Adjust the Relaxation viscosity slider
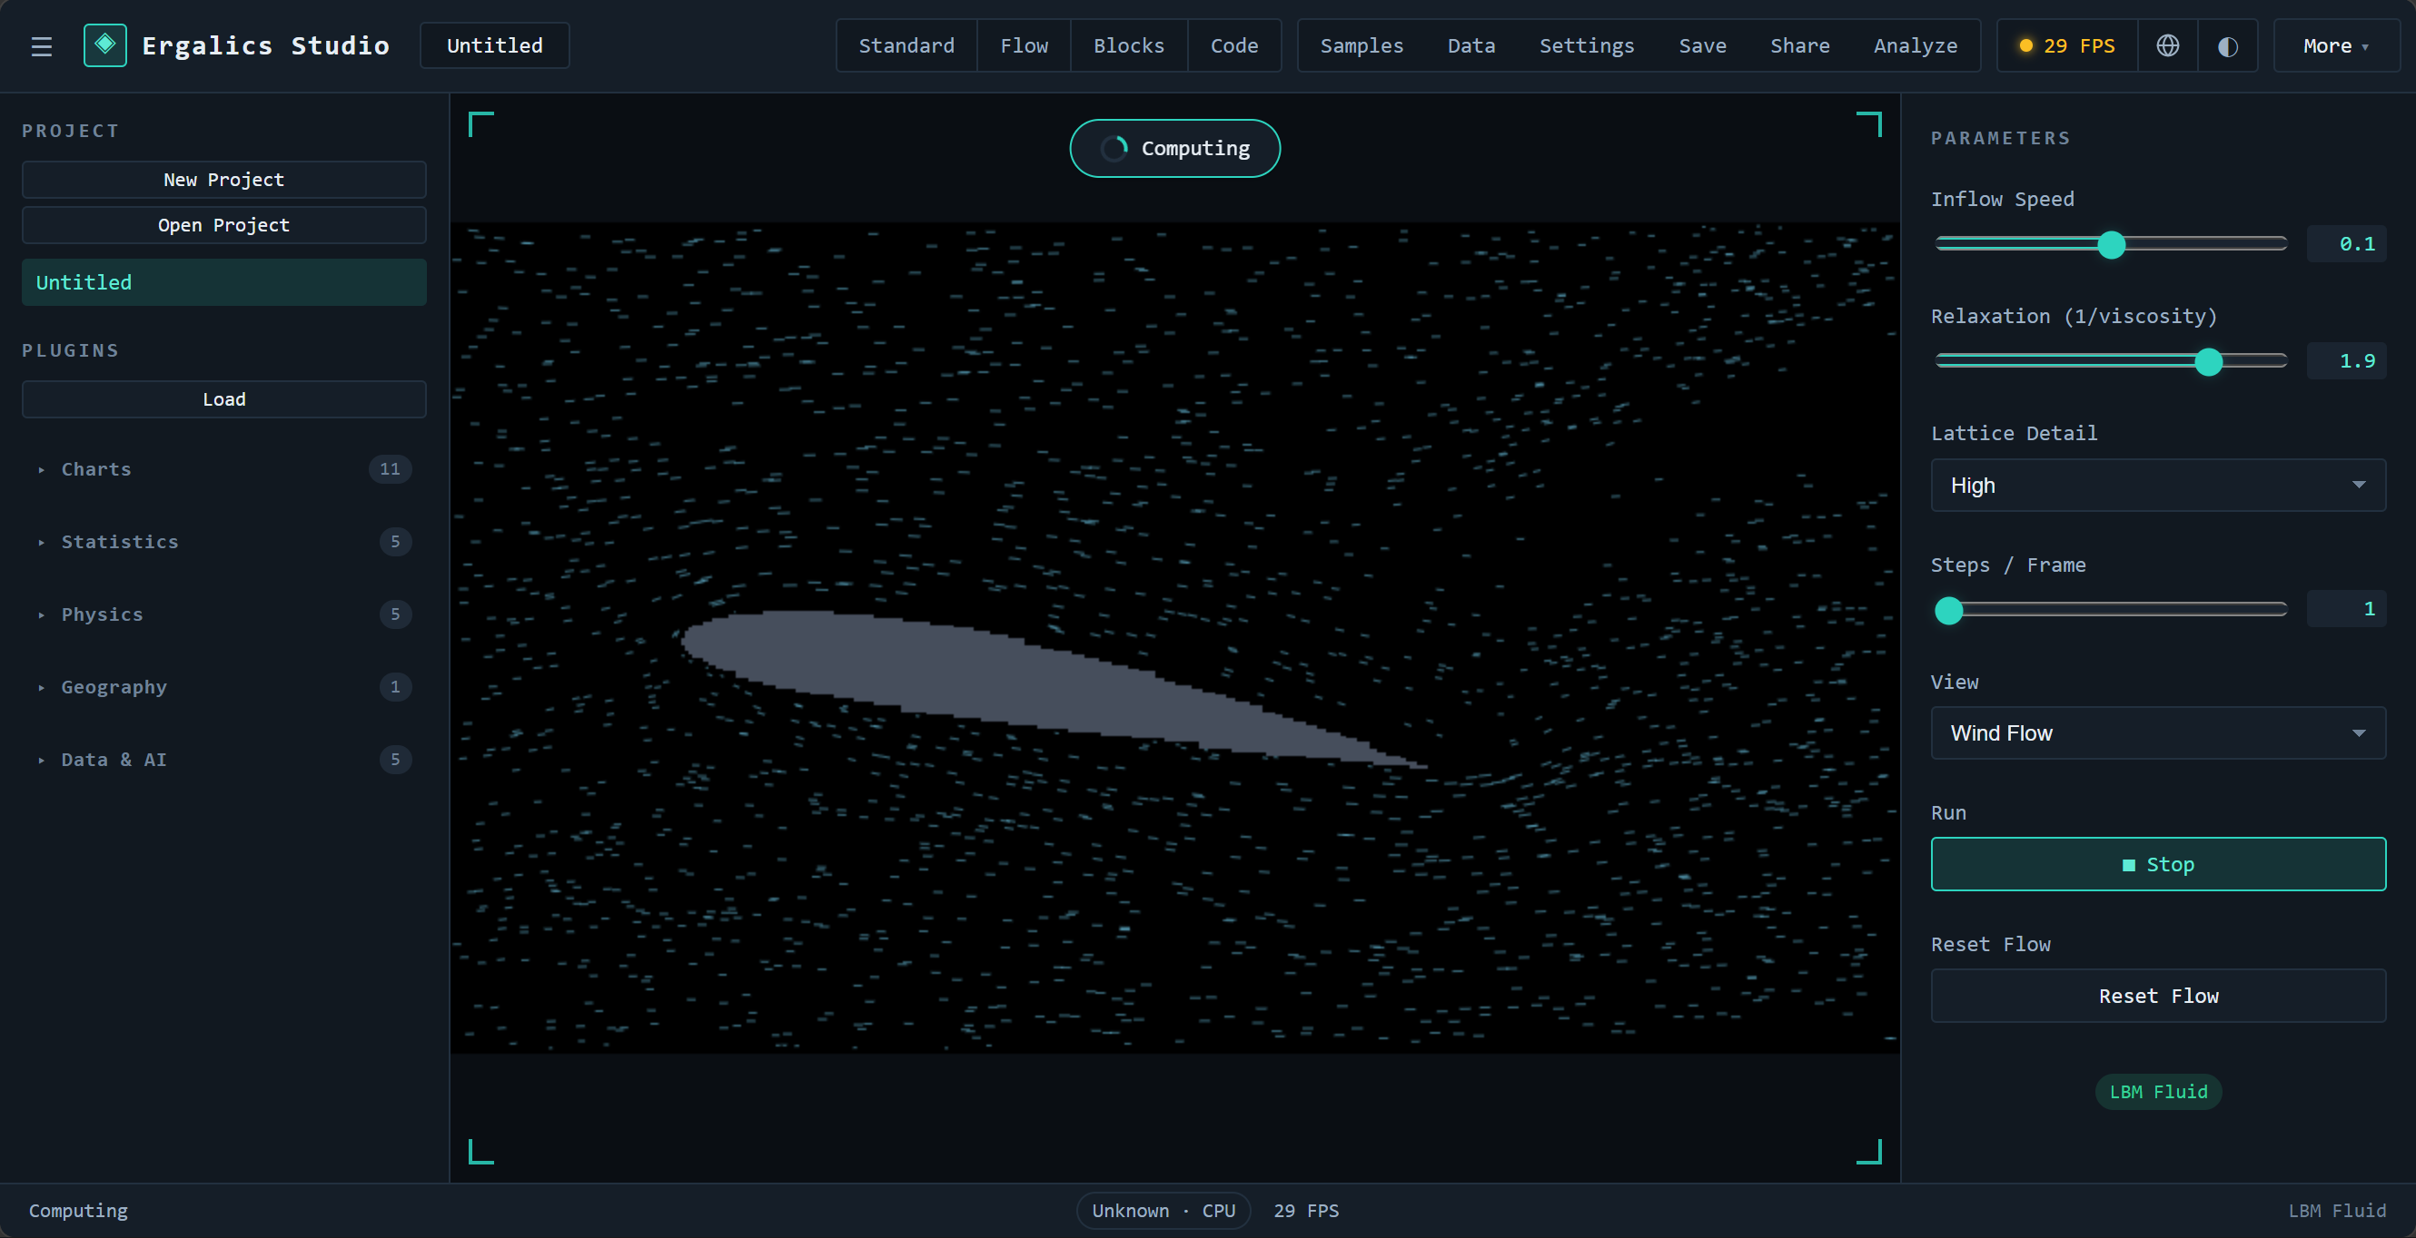The image size is (2416, 1238). (x=2110, y=362)
